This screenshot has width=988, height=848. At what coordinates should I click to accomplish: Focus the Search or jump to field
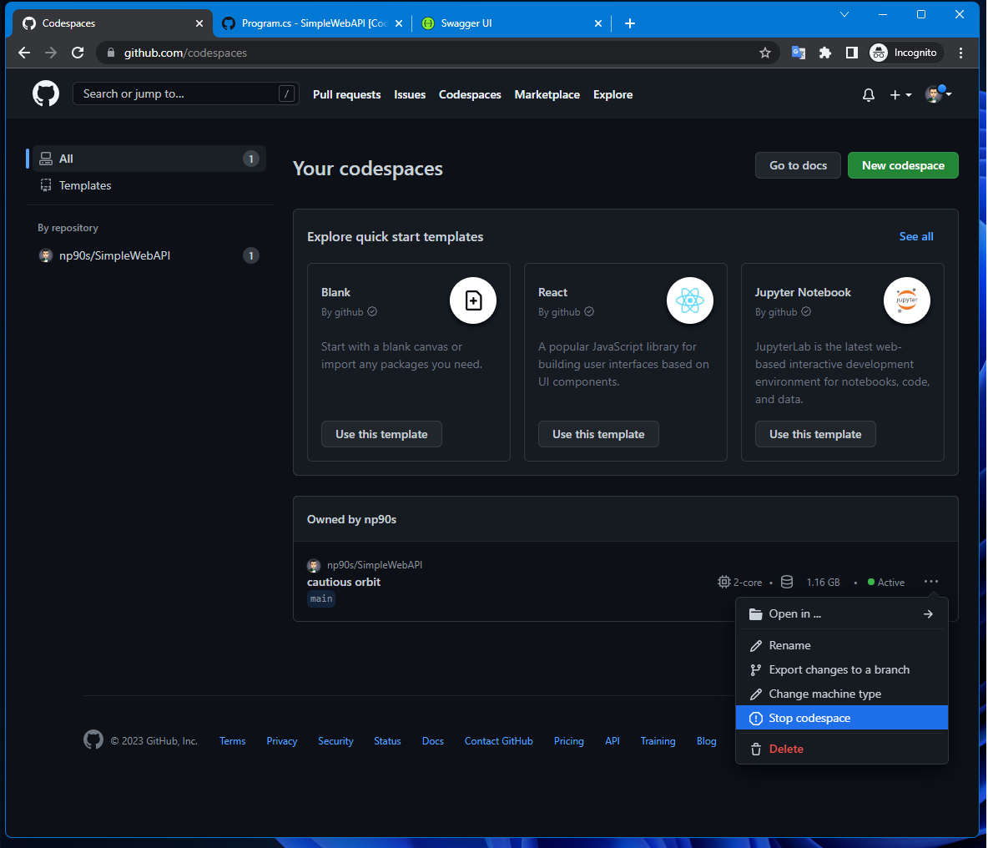(185, 93)
